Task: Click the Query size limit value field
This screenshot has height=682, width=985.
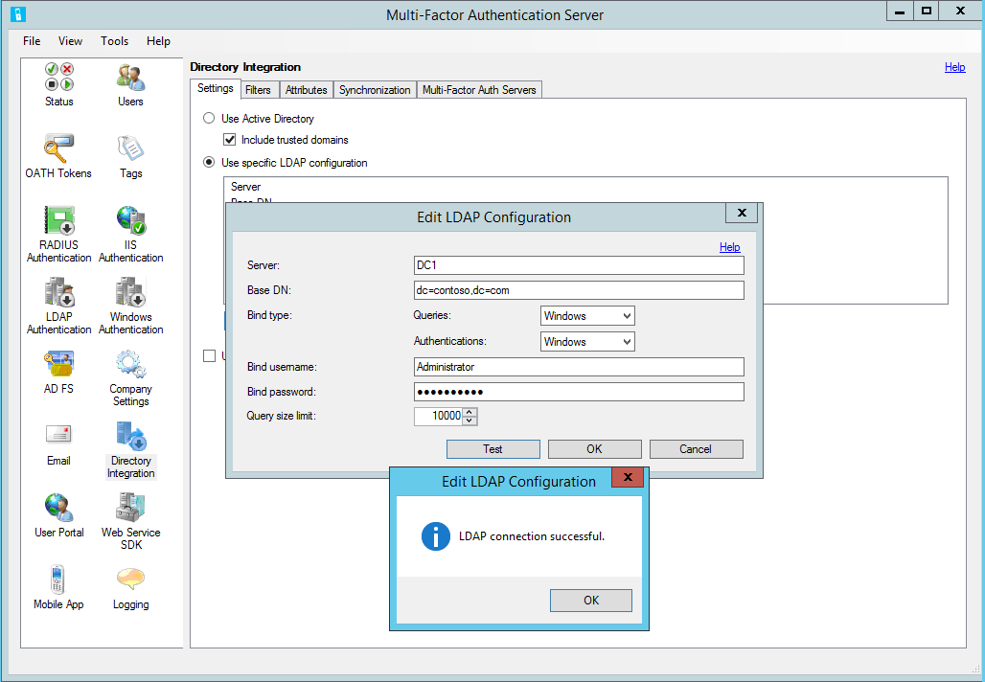Action: tap(439, 416)
